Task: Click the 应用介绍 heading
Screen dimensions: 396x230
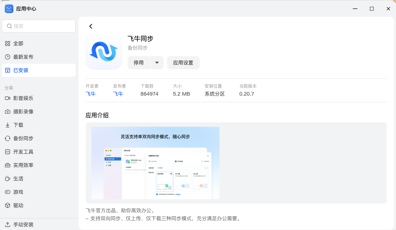Action: pos(97,116)
